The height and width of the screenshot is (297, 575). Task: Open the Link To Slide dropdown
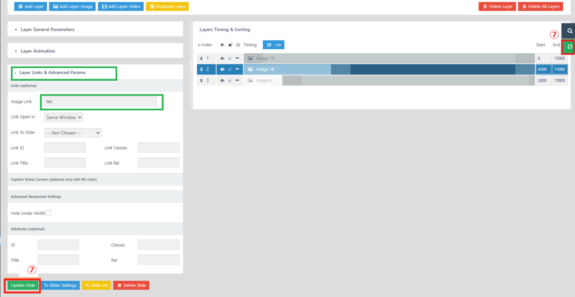(x=72, y=133)
